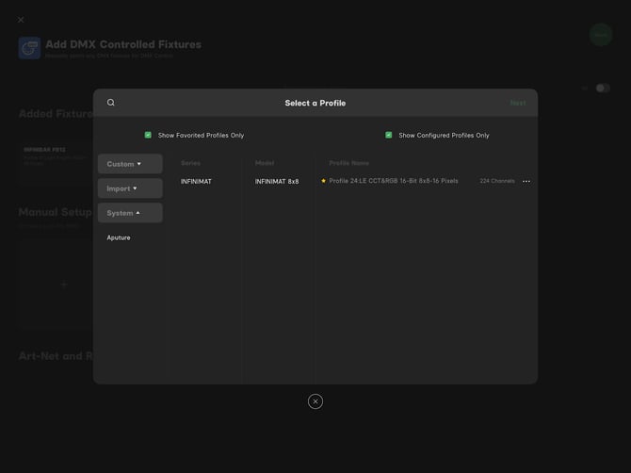Select the Aputure manufacturer entry
This screenshot has width=631, height=473.
(x=119, y=237)
